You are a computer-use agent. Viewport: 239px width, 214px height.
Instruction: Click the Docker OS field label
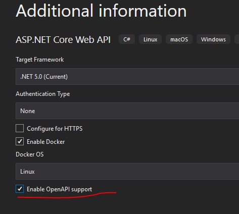click(30, 154)
